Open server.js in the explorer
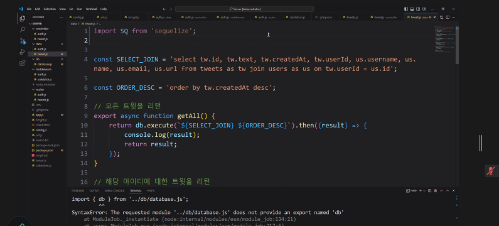 click(48, 161)
